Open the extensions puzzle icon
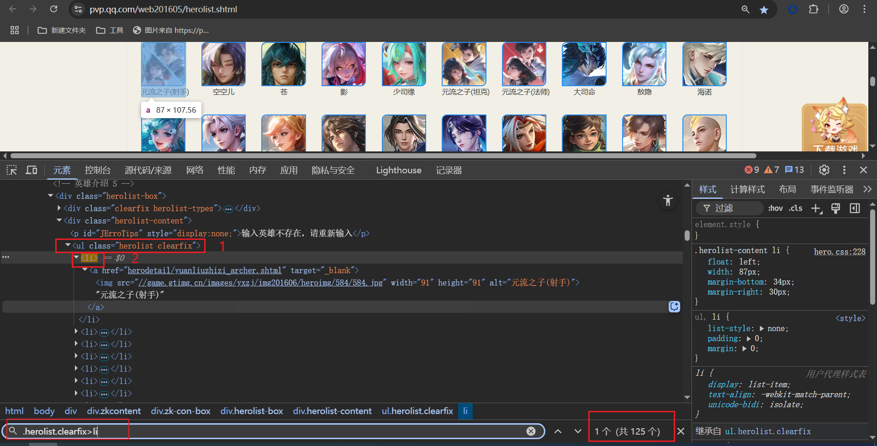This screenshot has height=446, width=877. pos(814,9)
